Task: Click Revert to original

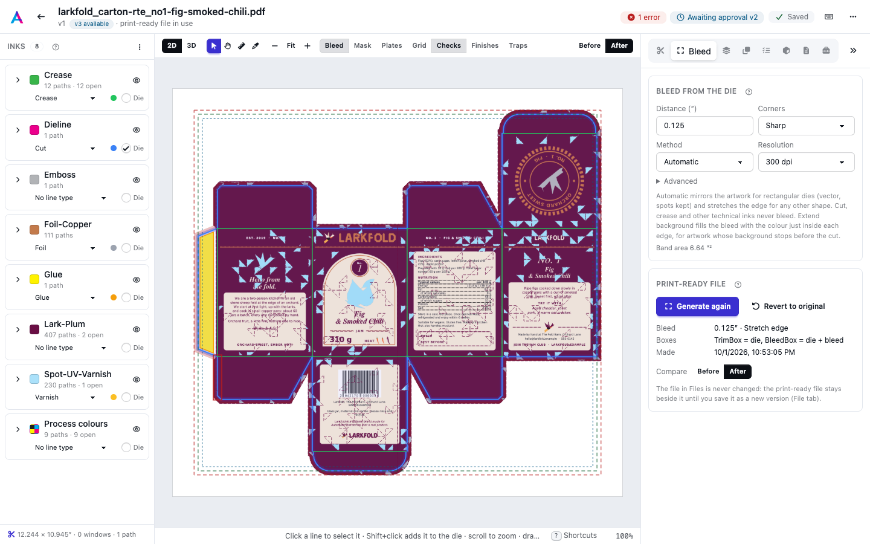Action: coord(788,306)
